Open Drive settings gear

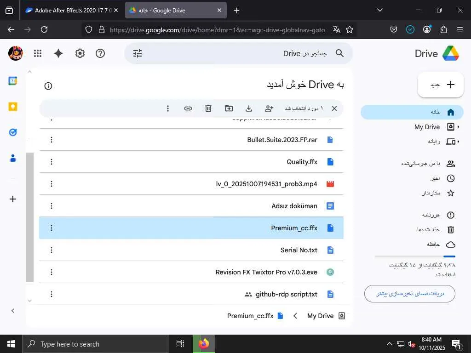(80, 53)
